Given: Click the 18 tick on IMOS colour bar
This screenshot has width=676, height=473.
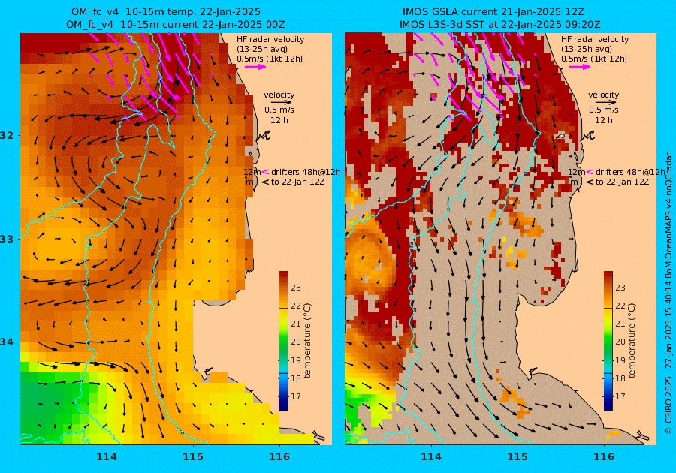Looking at the screenshot, I should click(620, 378).
